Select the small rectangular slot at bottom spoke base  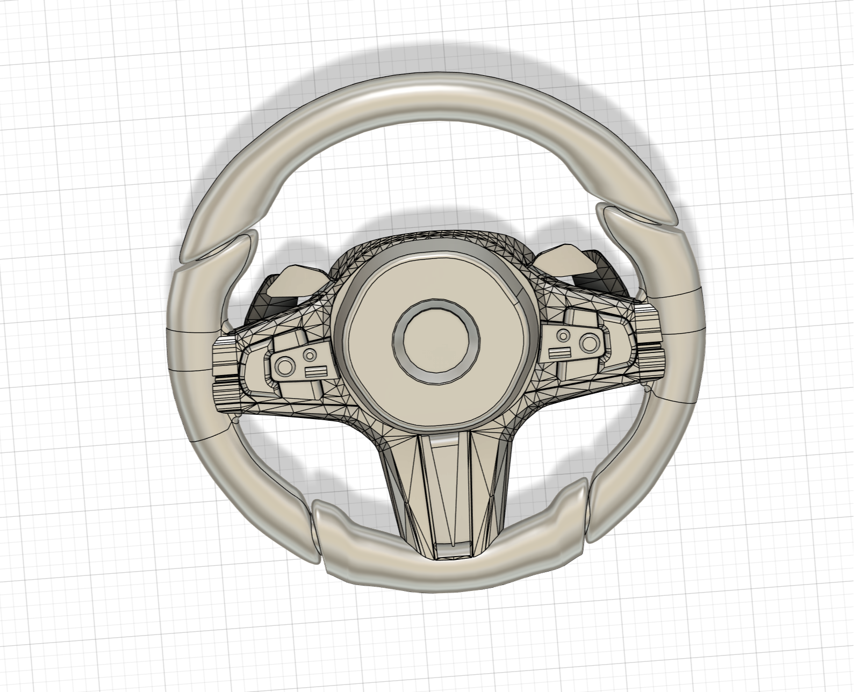[x=451, y=549]
